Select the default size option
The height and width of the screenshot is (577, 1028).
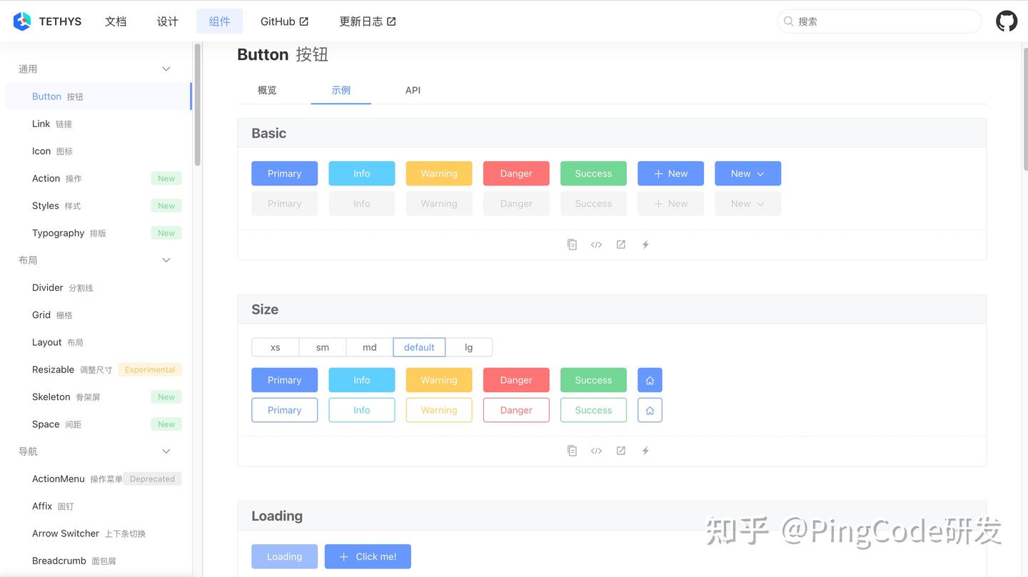(x=419, y=347)
